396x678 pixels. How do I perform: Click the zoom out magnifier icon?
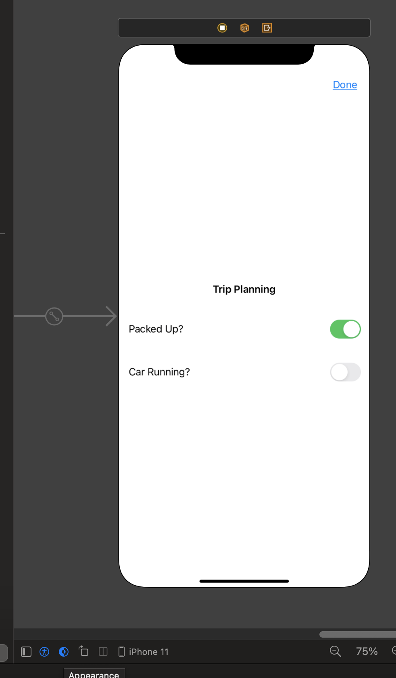[335, 651]
